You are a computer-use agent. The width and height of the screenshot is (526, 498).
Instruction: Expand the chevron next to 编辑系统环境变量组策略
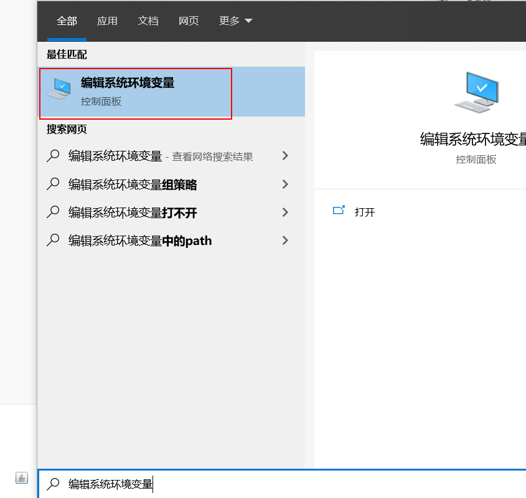pos(285,184)
